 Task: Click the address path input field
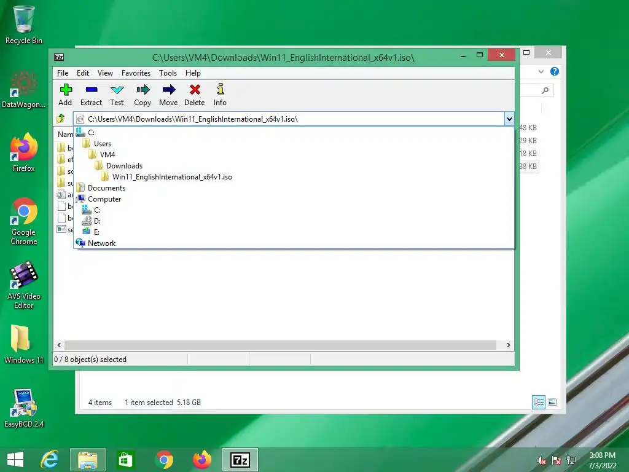click(x=289, y=119)
